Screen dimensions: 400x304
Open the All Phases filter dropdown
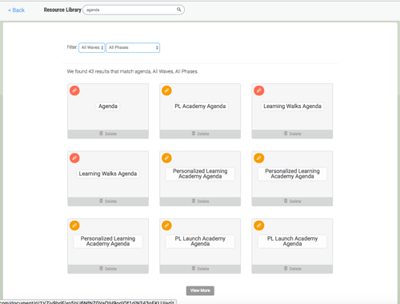coord(133,47)
